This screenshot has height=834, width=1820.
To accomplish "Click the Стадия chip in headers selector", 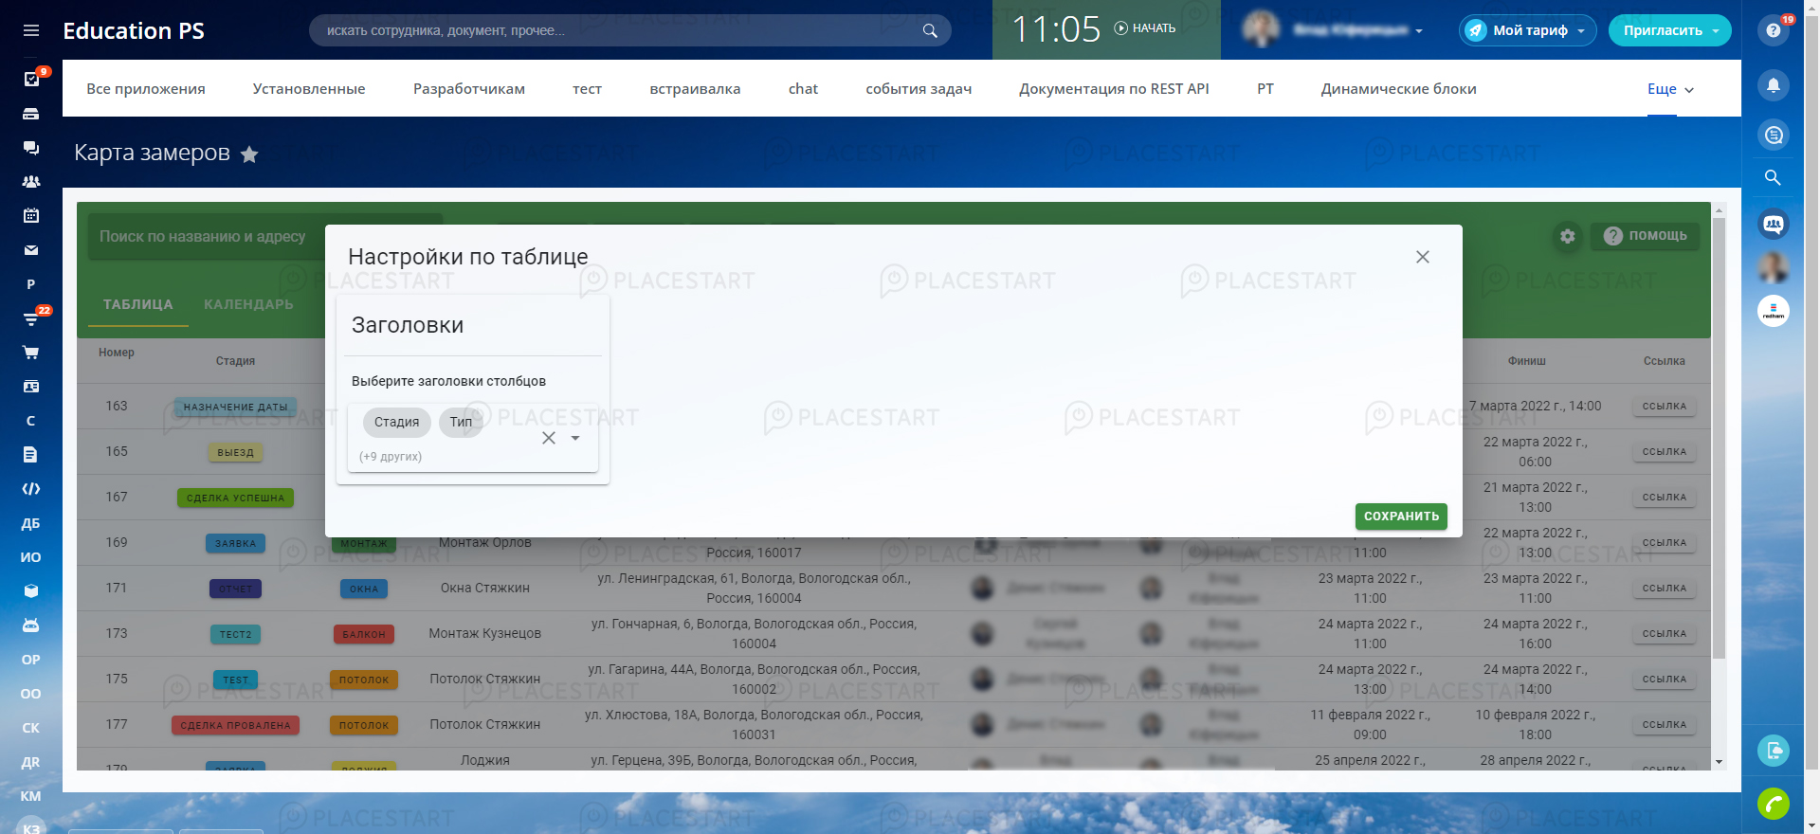I will [396, 423].
